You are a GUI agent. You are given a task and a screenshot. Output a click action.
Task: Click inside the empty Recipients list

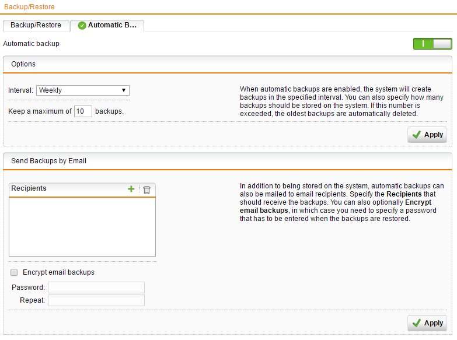point(82,226)
